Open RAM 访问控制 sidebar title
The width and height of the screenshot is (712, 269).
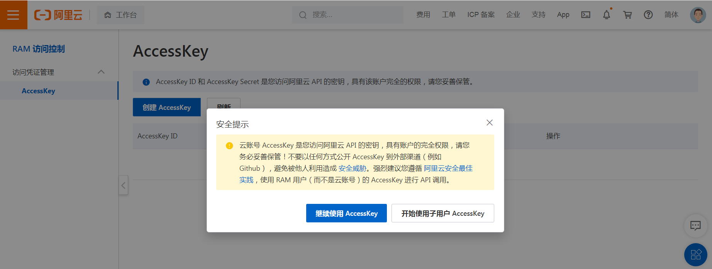coord(39,49)
